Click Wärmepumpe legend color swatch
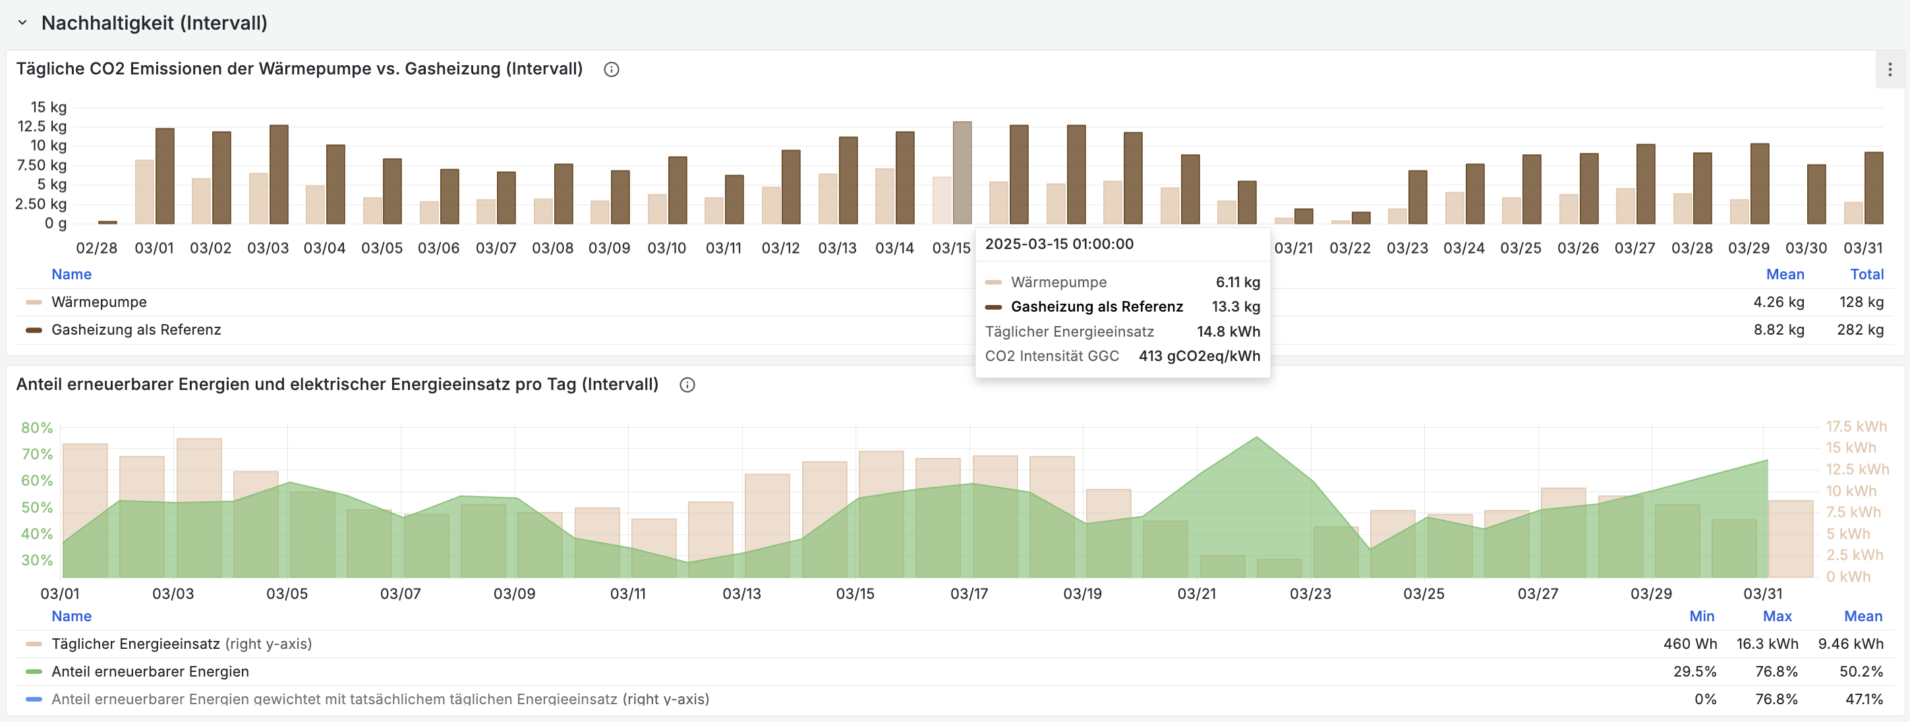The width and height of the screenshot is (1910, 722). pos(34,302)
